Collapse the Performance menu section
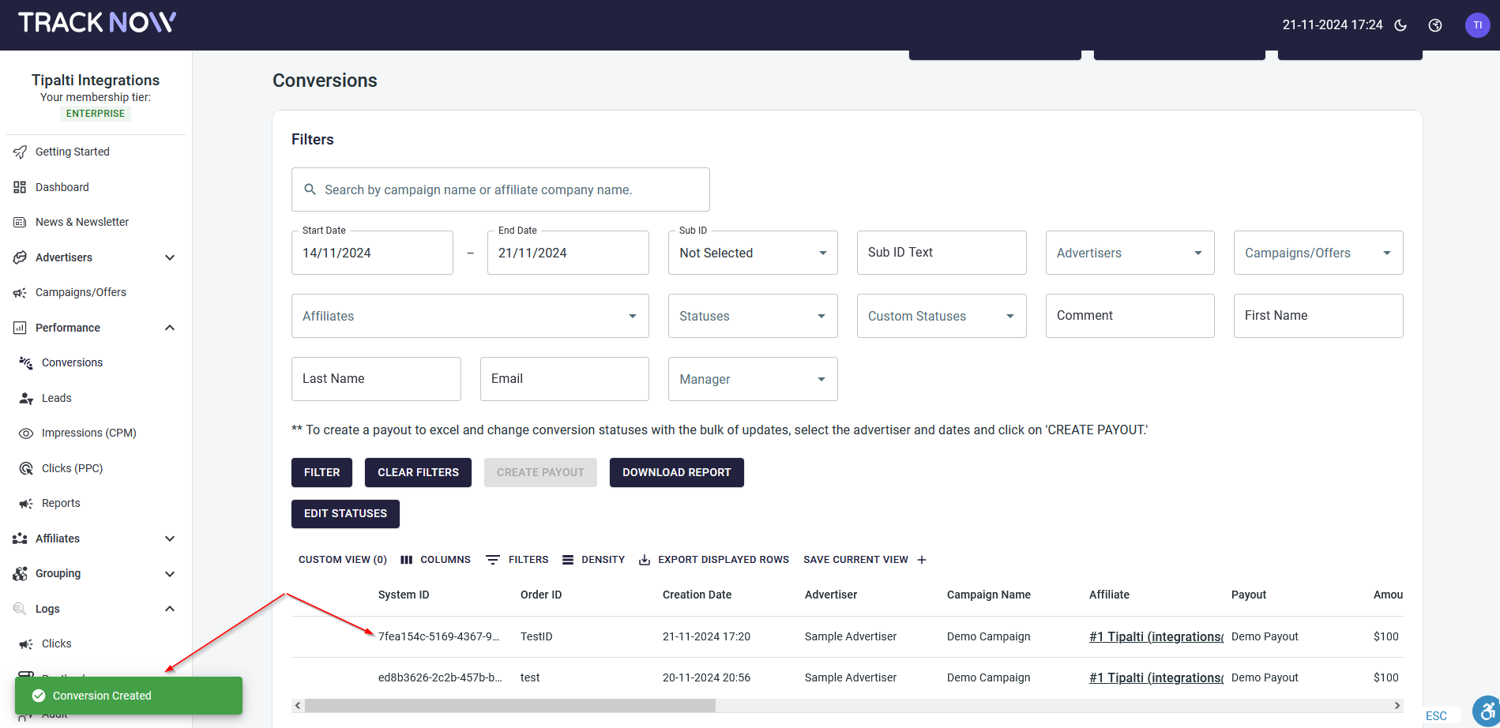Image resolution: width=1500 pixels, height=728 pixels. click(170, 328)
